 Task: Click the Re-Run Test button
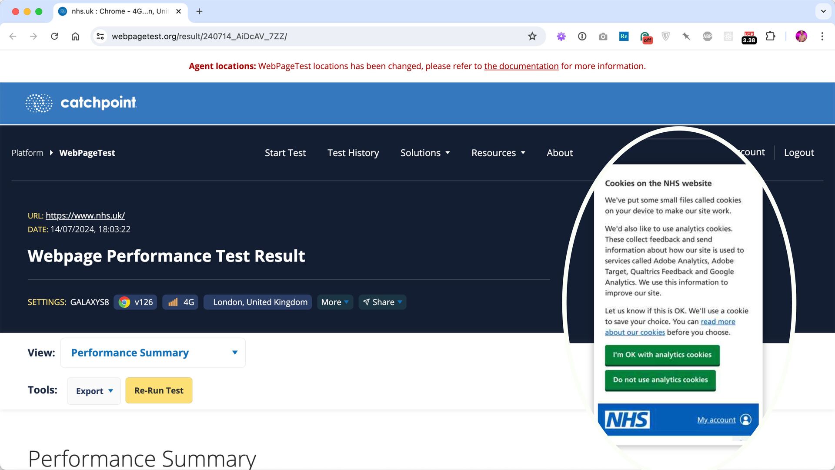(x=159, y=390)
